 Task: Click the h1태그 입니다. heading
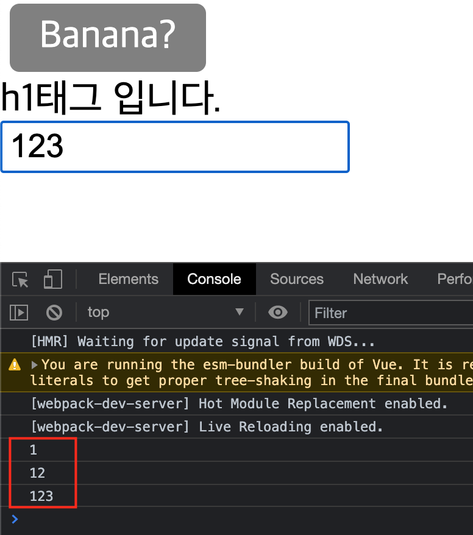pyautogui.click(x=111, y=98)
